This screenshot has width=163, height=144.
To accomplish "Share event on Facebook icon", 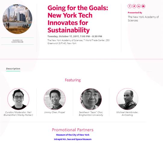I will (130, 6).
